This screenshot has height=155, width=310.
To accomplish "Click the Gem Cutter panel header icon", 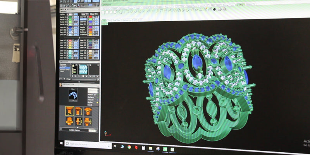I will (x=60, y=84).
